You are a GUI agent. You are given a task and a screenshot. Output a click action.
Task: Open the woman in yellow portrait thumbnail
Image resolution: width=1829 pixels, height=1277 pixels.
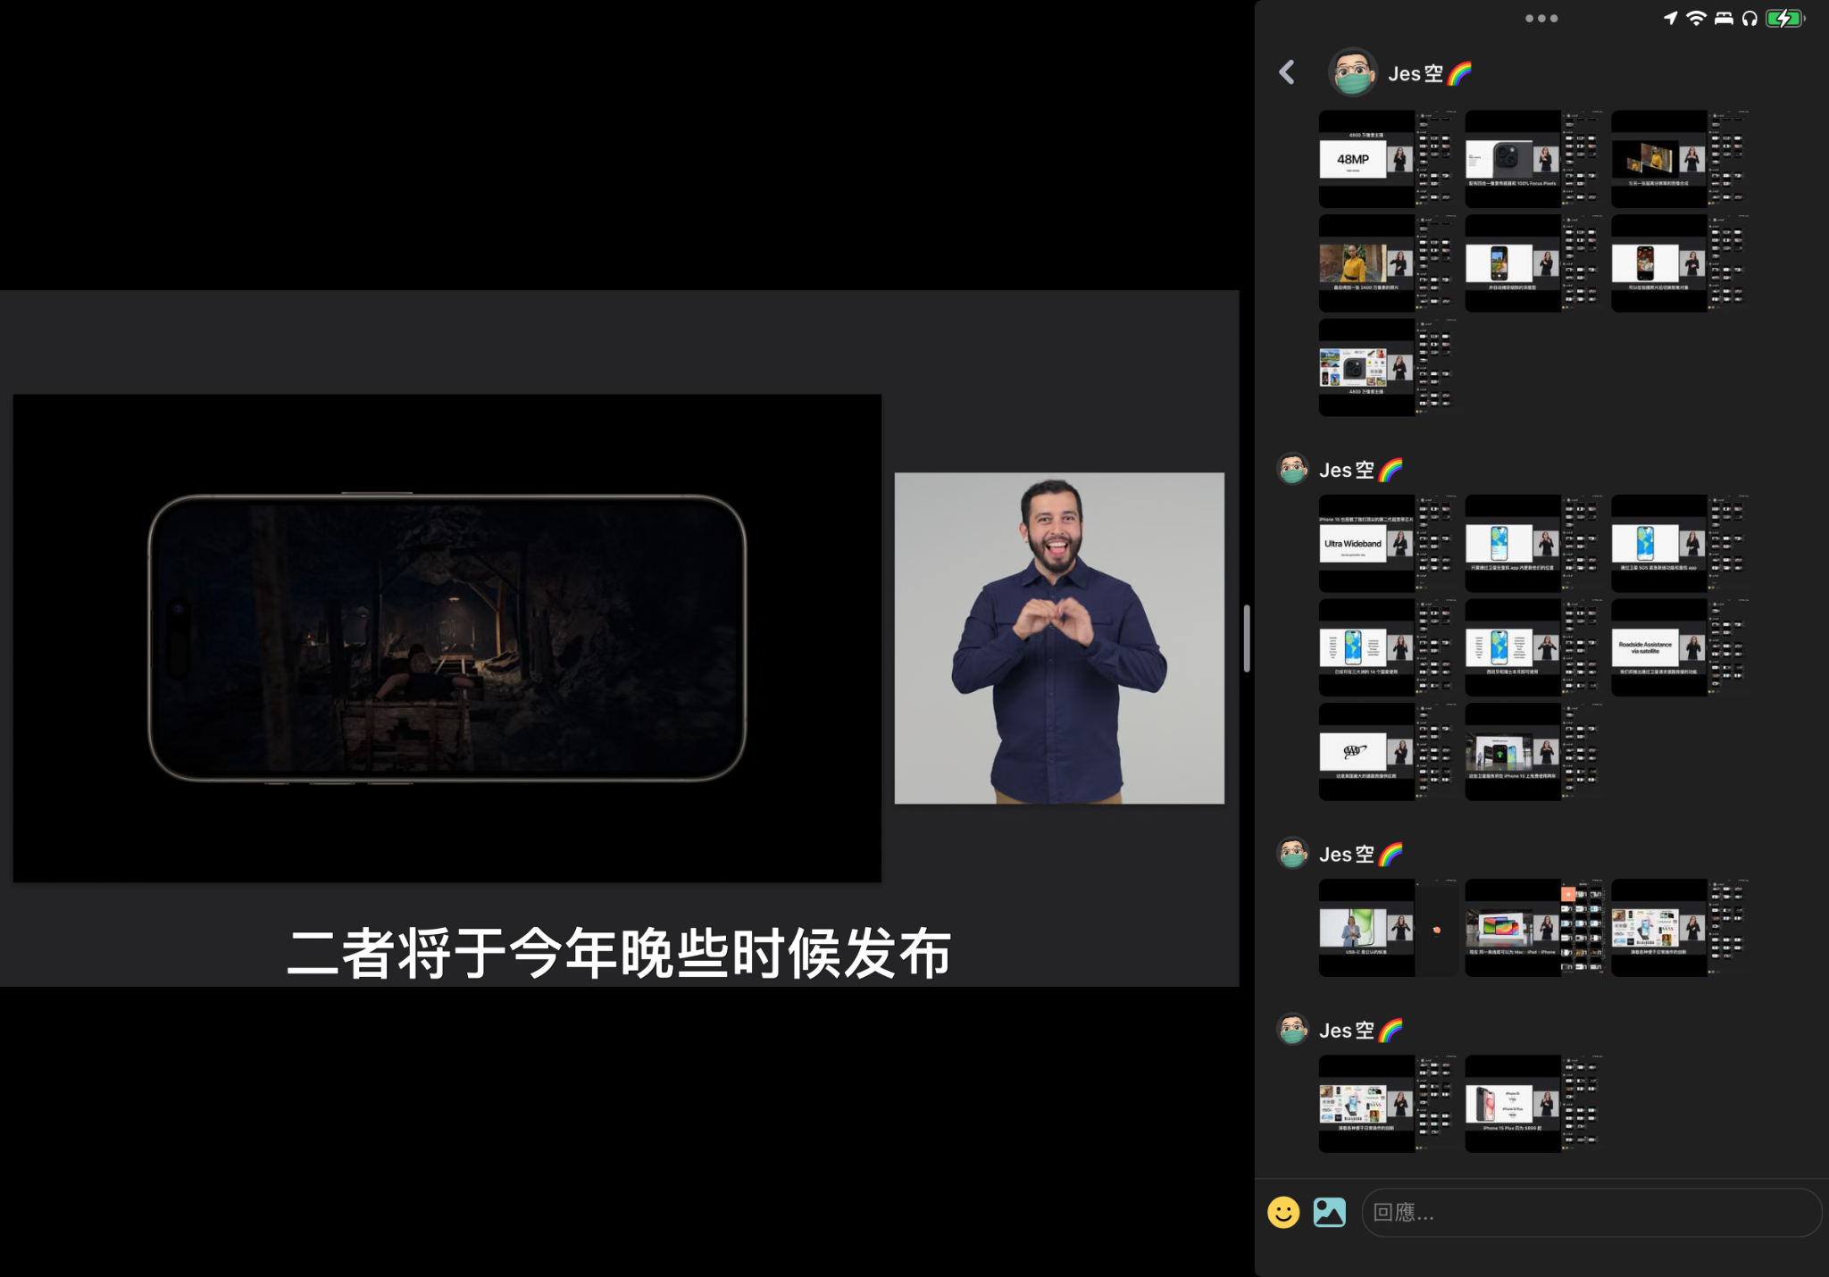(x=1387, y=263)
